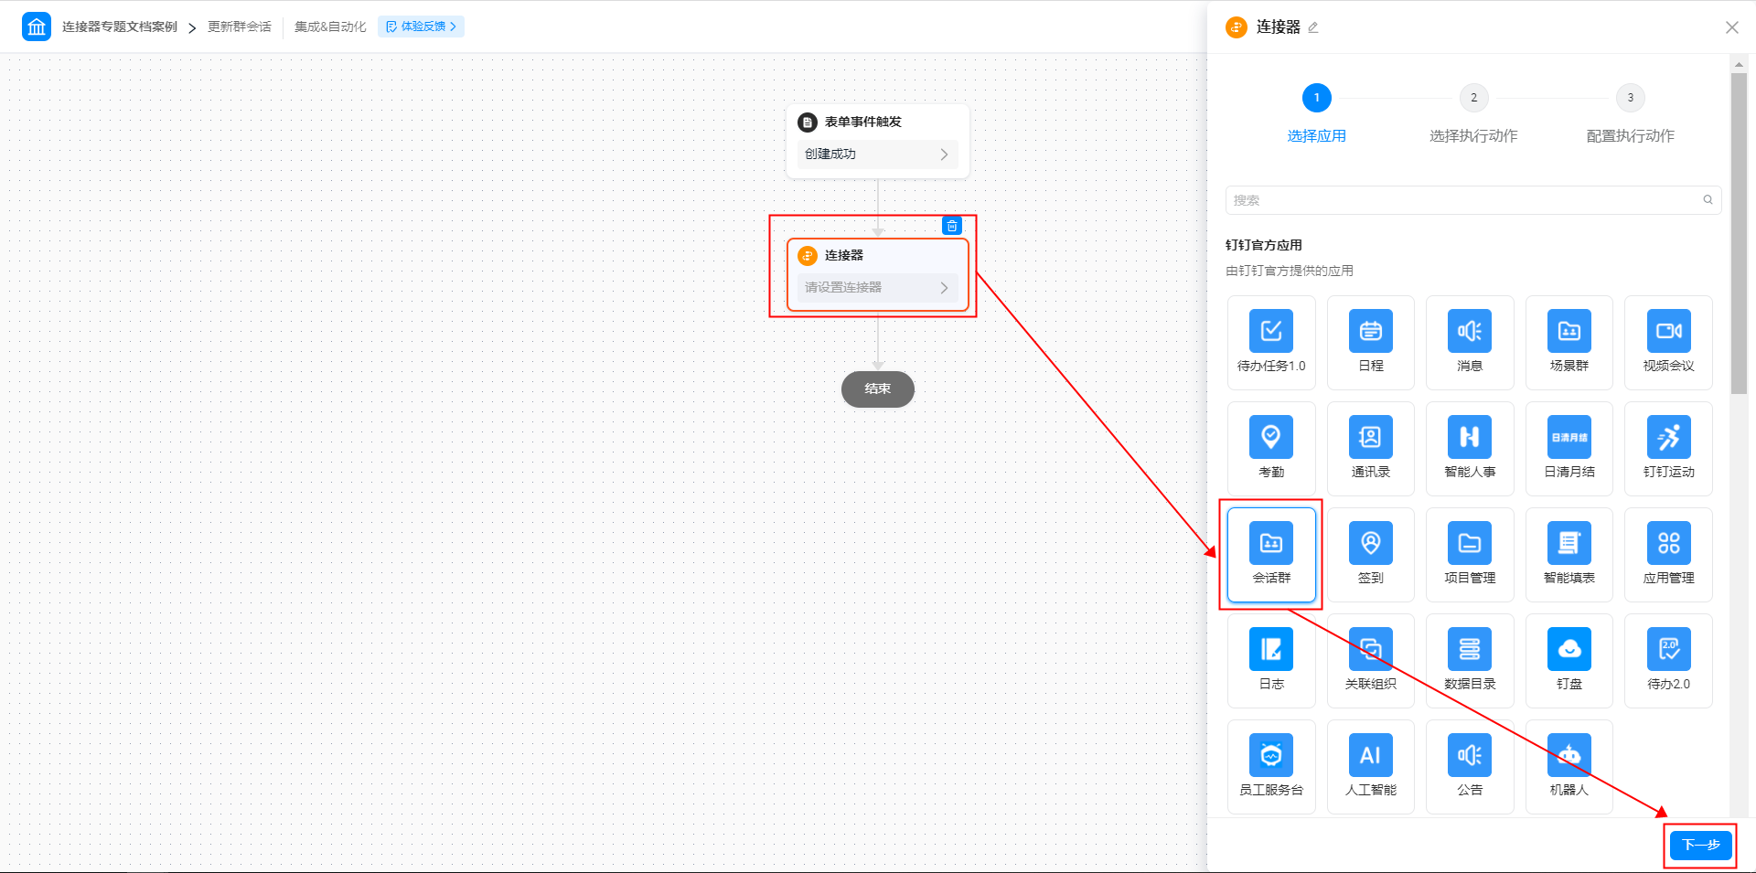Image resolution: width=1756 pixels, height=873 pixels.
Task: Select the 公告 announcement app
Action: [1470, 766]
